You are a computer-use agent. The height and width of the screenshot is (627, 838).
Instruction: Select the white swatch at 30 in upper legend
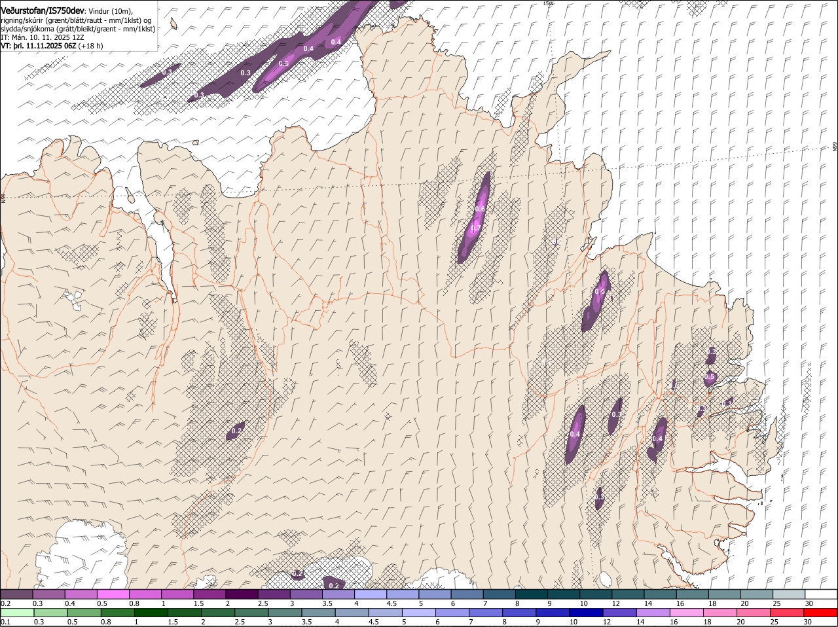tap(822, 594)
